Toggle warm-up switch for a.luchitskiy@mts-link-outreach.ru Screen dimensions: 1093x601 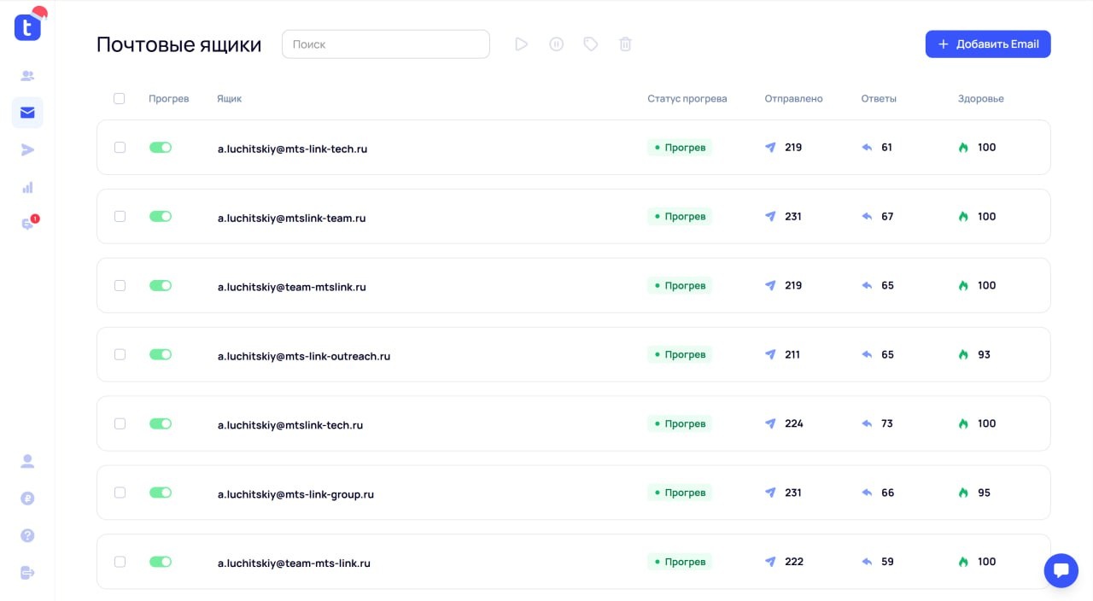pyautogui.click(x=161, y=354)
